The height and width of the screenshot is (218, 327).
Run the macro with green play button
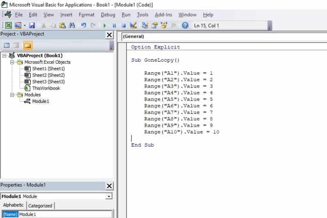pyautogui.click(x=105, y=25)
